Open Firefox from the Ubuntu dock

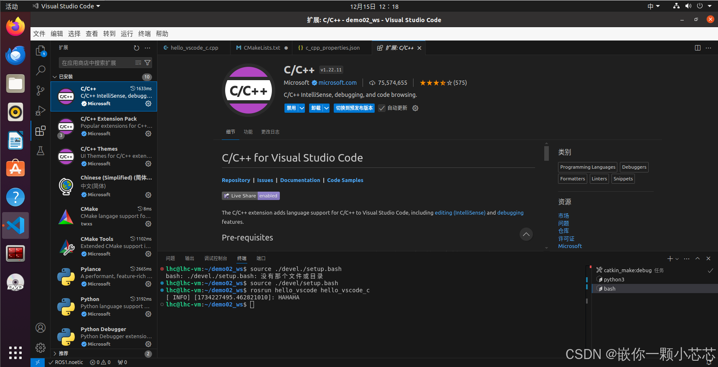pos(15,27)
